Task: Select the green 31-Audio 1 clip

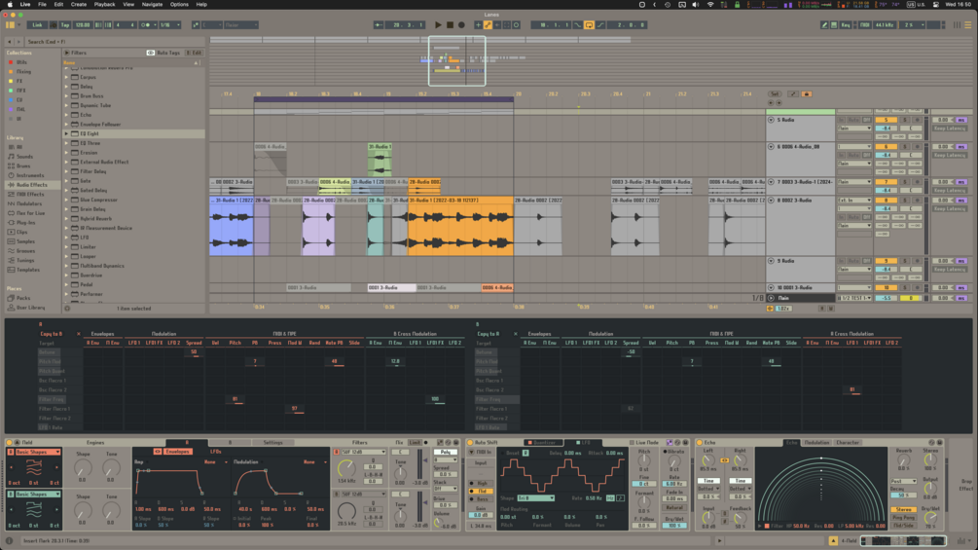Action: [380, 161]
